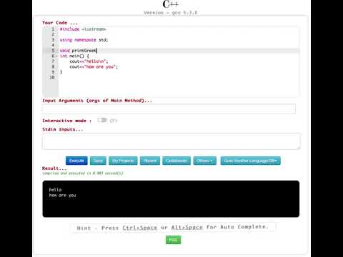
Task: Click the 'void printGreet' line
Action: [x=78, y=51]
